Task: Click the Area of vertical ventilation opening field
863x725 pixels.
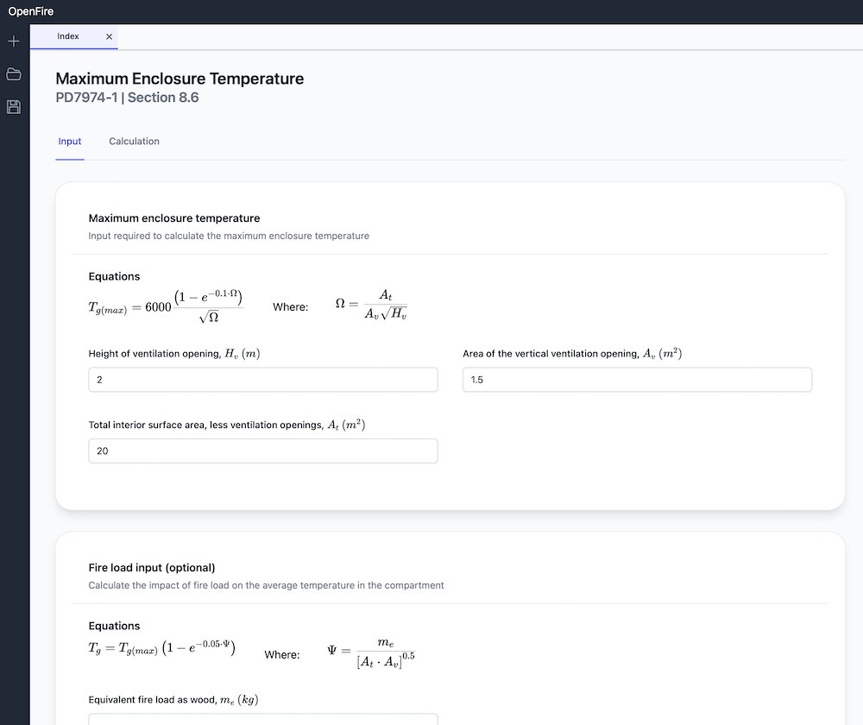Action: tap(638, 380)
